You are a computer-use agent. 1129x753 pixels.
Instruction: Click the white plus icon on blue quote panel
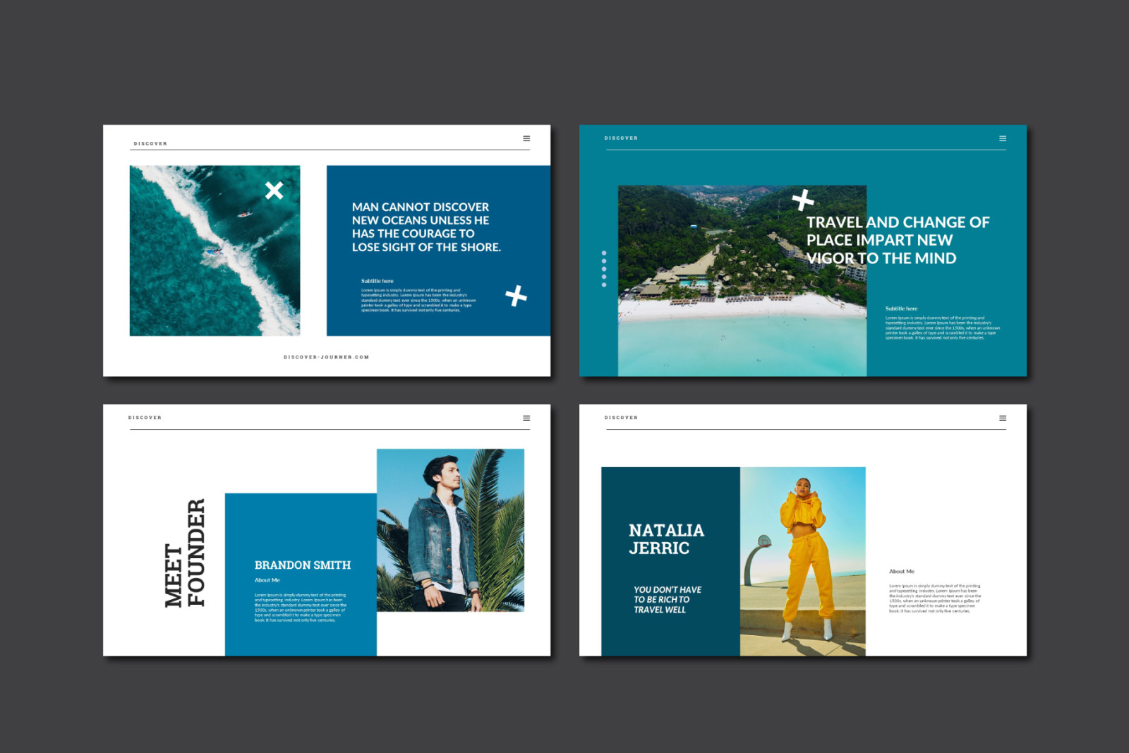516,296
